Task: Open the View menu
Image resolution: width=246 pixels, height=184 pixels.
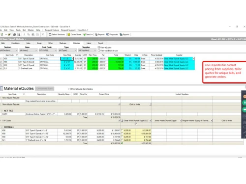Action: coord(11,30)
